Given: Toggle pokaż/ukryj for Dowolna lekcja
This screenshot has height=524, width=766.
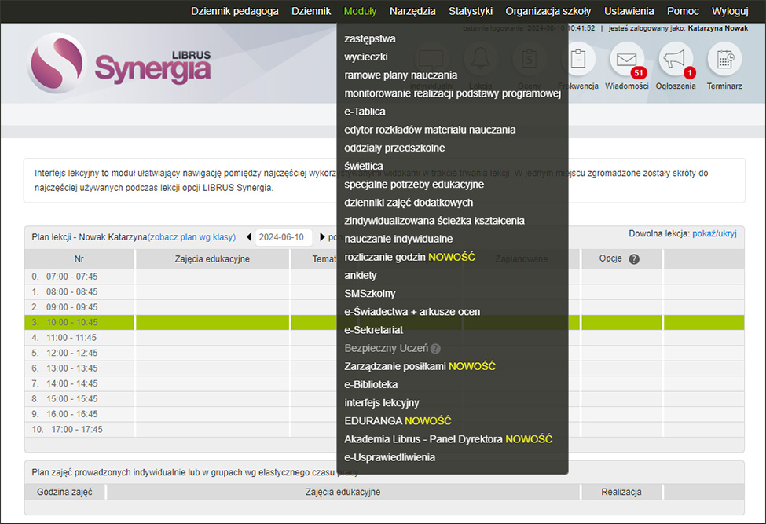Looking at the screenshot, I should (715, 233).
